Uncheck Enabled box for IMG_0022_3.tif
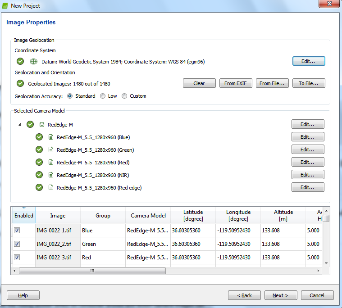This screenshot has height=308, width=342. pos(17,258)
